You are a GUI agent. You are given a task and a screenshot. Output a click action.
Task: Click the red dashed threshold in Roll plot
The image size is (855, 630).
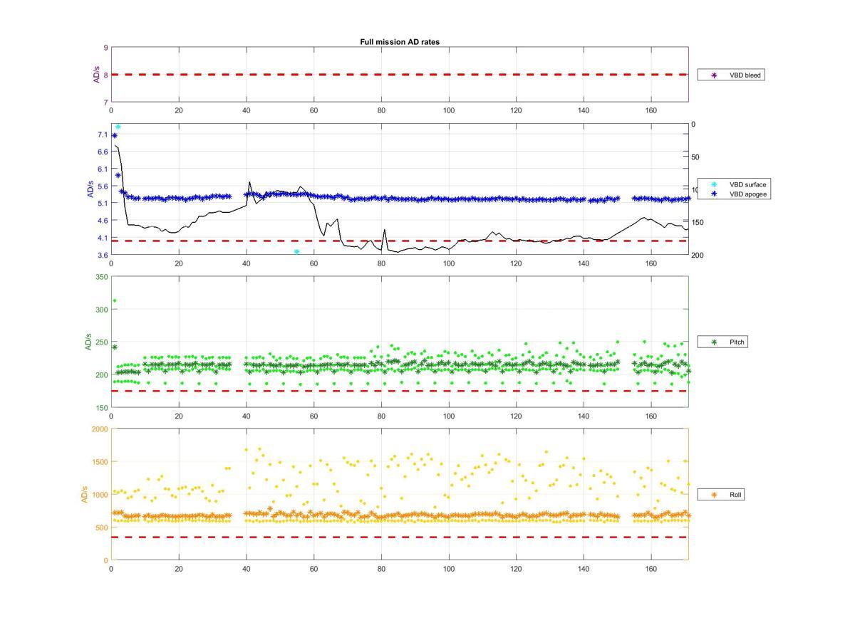pos(400,537)
